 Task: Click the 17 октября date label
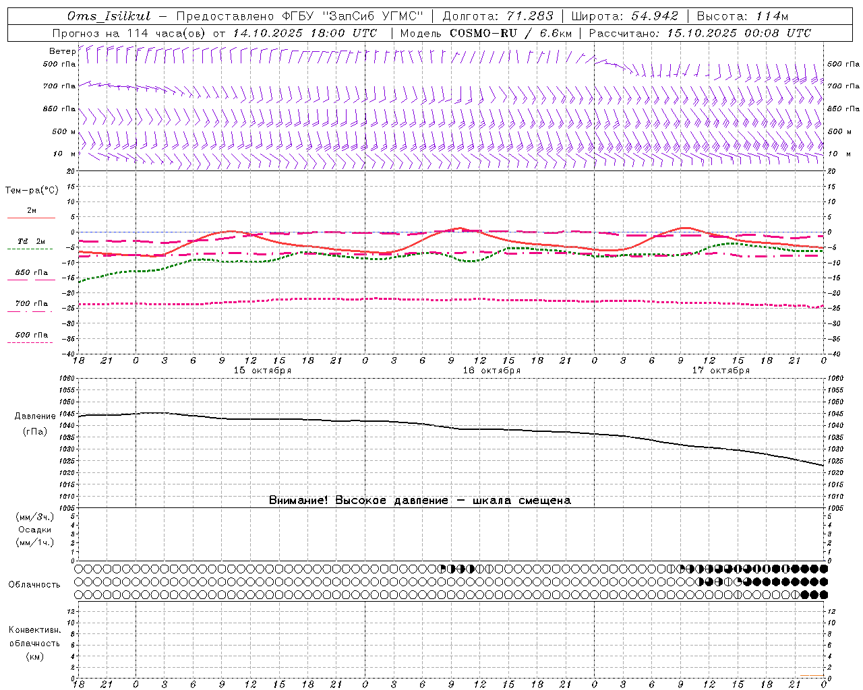[721, 371]
